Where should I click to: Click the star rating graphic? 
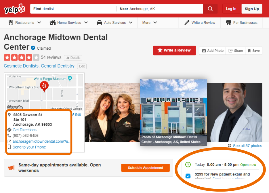[22, 57]
